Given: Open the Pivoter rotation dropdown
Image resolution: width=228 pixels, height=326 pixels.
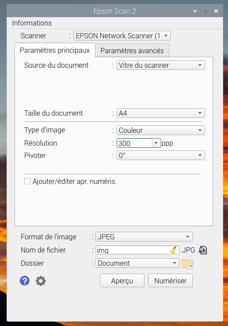Looking at the screenshot, I should click(161, 155).
